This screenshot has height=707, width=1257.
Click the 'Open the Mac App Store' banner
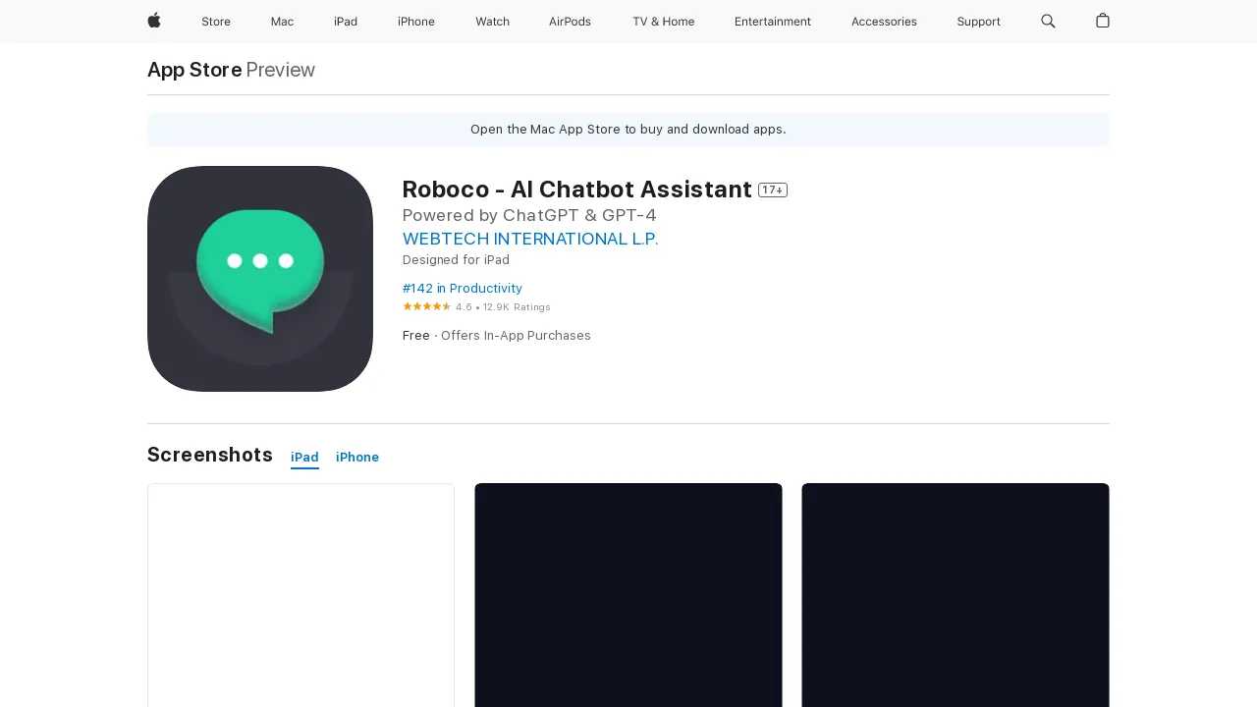pos(628,130)
